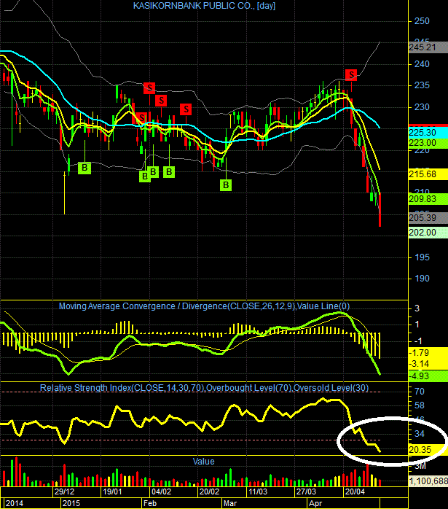Viewport: 448px width, 509px height.
Task: Select the highest sell marker in early February
Action: 149,88
